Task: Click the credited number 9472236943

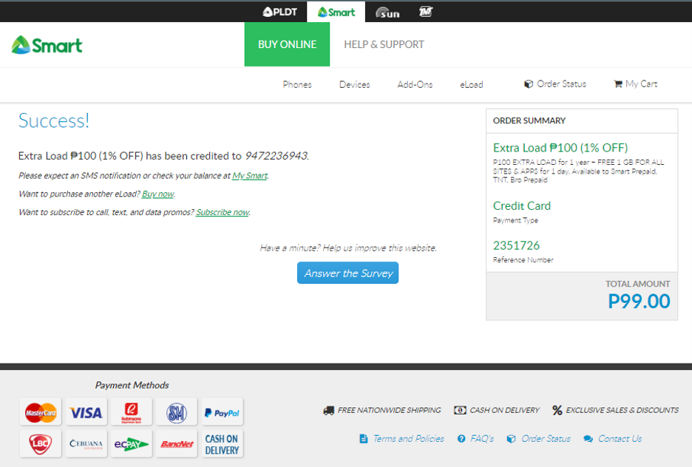Action: point(277,156)
